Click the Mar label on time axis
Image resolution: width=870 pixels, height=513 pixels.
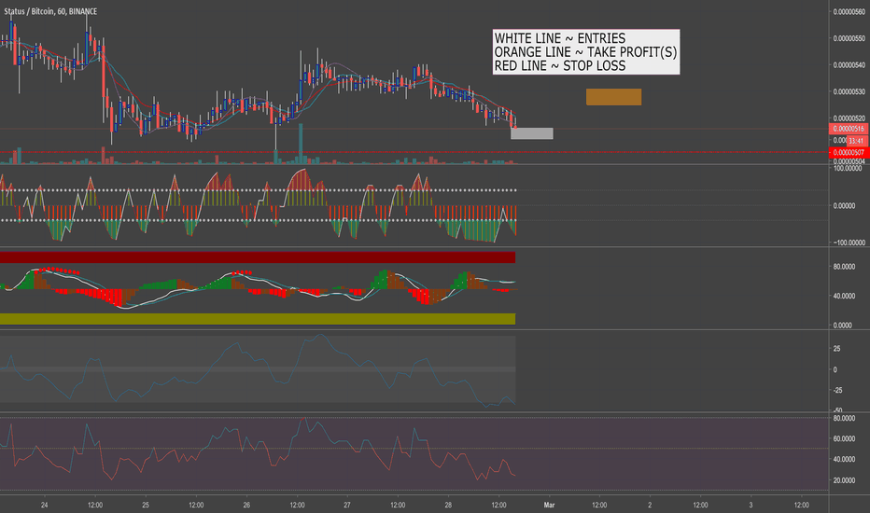(x=549, y=505)
